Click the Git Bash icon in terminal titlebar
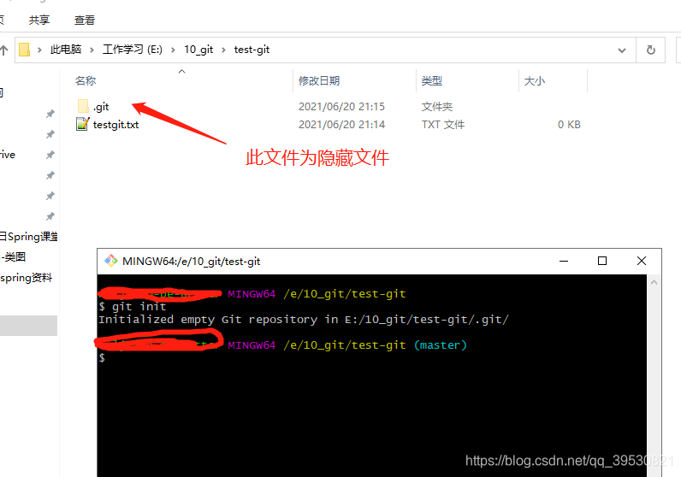The width and height of the screenshot is (681, 477). pyautogui.click(x=111, y=261)
